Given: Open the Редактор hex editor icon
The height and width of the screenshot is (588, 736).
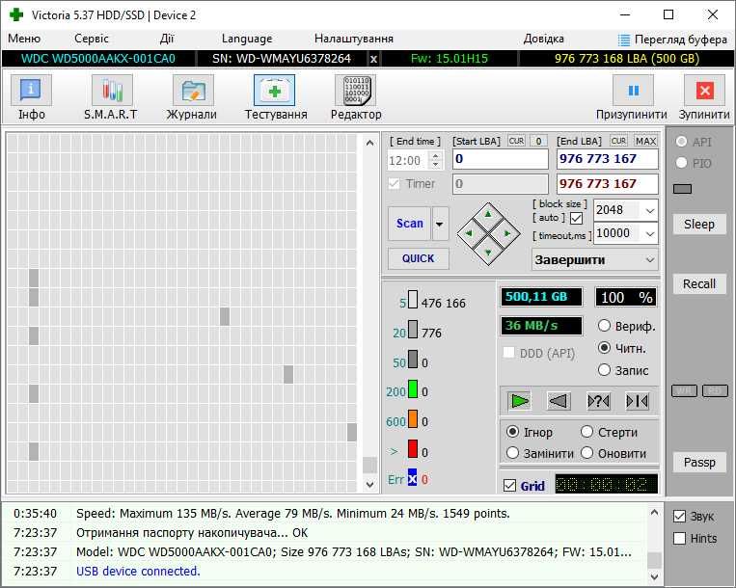Looking at the screenshot, I should tap(355, 90).
